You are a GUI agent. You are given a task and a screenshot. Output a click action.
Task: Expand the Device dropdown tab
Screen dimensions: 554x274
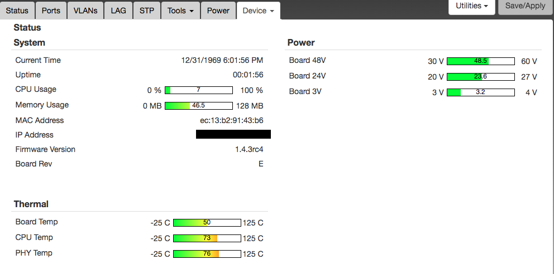point(258,11)
